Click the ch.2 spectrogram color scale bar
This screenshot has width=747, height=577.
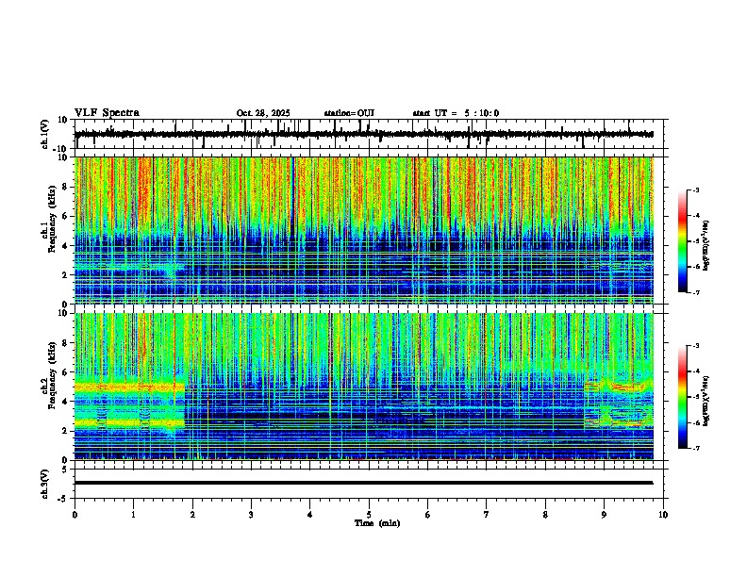[x=683, y=397]
